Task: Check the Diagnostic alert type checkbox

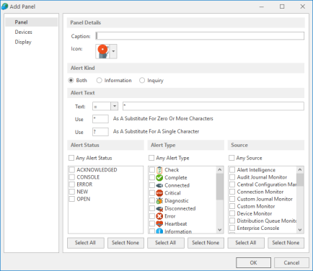Action: point(152,200)
